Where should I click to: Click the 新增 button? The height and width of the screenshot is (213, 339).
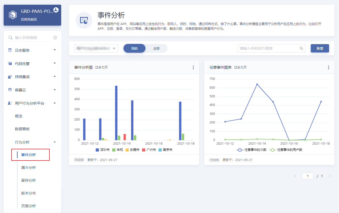coord(320,48)
